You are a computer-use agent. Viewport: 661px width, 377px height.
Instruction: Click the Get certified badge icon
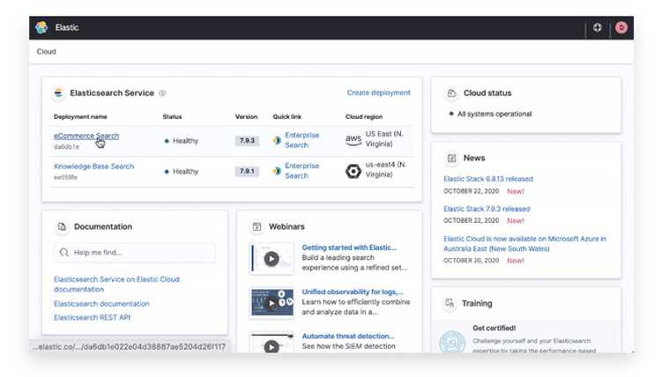pos(452,342)
